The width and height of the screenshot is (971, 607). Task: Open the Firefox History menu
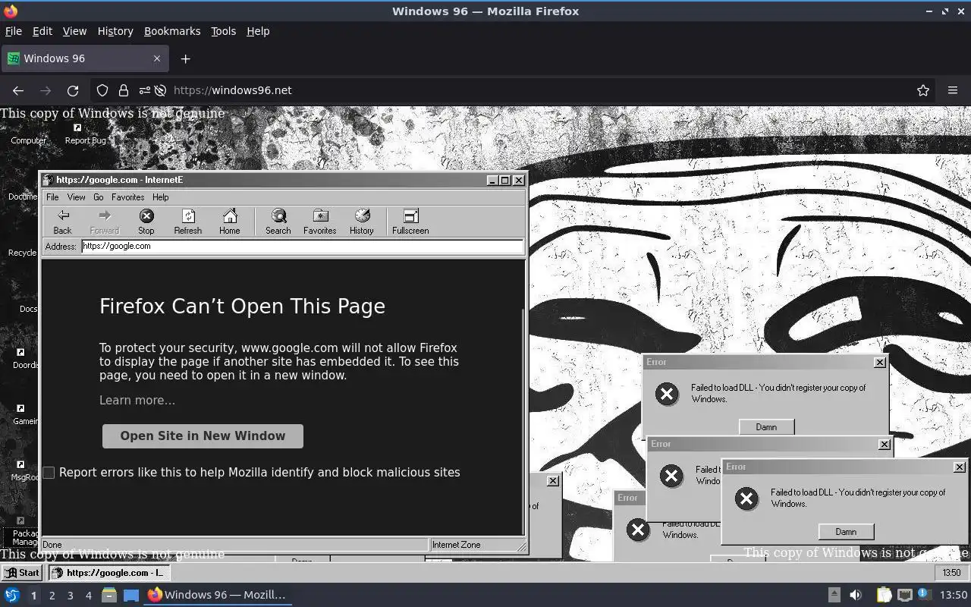(115, 31)
